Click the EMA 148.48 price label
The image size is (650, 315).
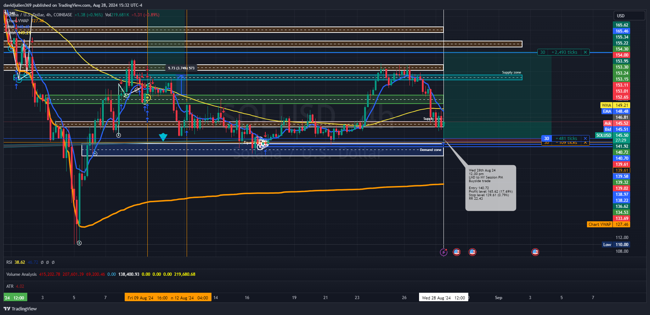[616, 111]
